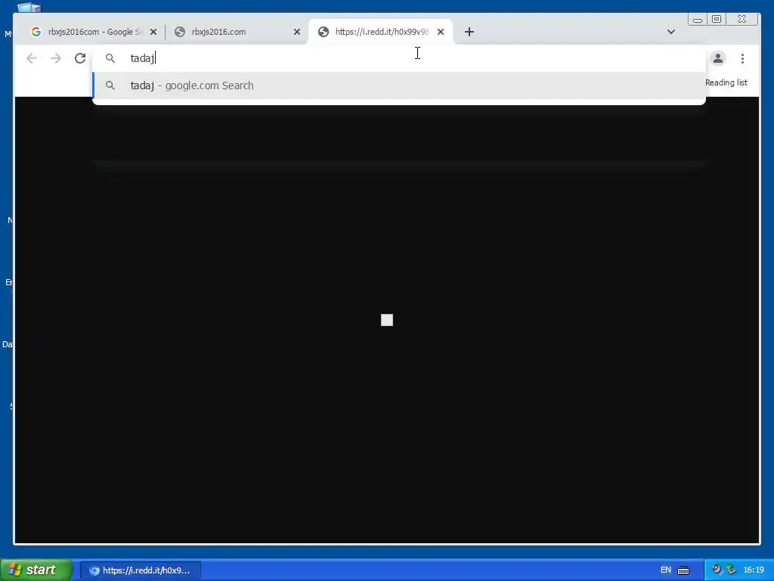The height and width of the screenshot is (581, 774).
Task: Click the EN language indicator
Action: tap(665, 570)
